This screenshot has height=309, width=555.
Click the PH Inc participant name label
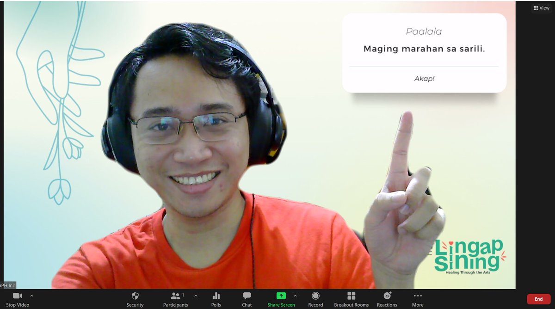click(8, 285)
